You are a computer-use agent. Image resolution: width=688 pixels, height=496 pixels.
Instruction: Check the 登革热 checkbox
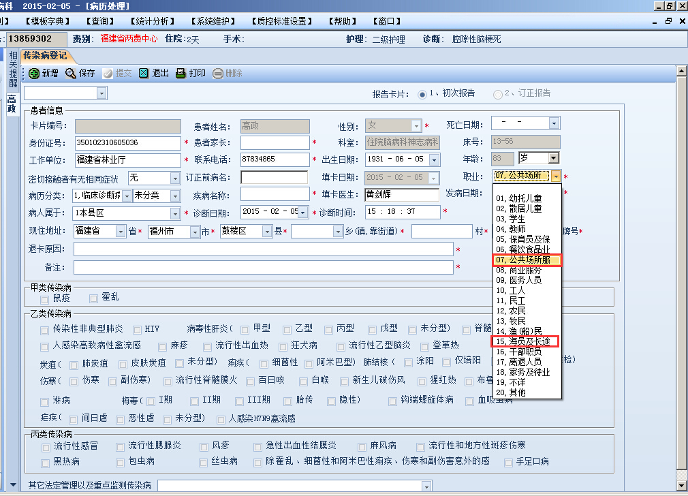(424, 347)
